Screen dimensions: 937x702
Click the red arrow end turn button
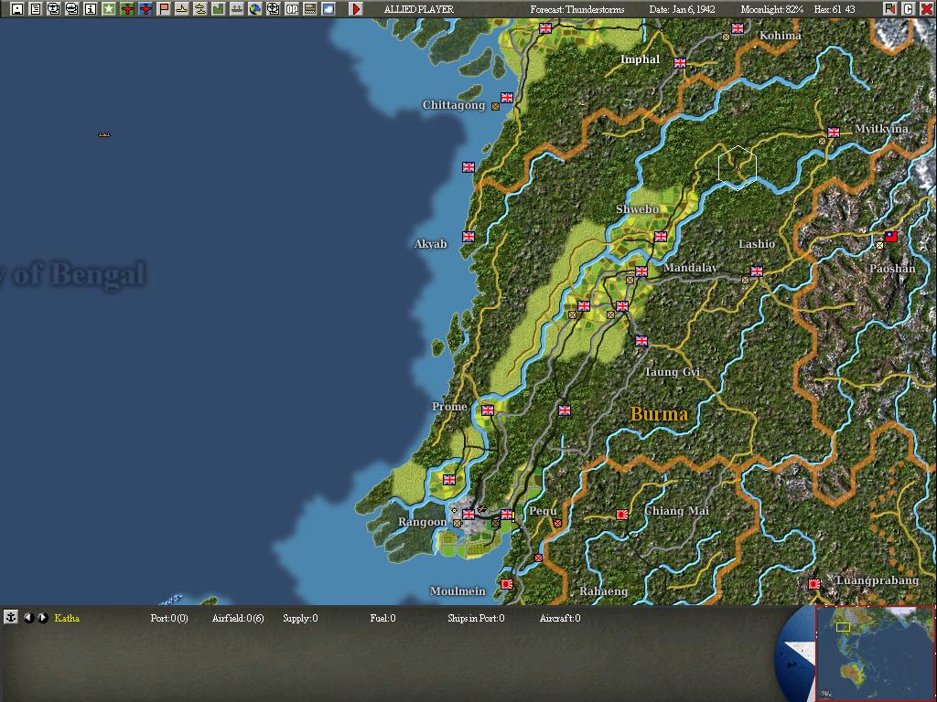tap(356, 9)
